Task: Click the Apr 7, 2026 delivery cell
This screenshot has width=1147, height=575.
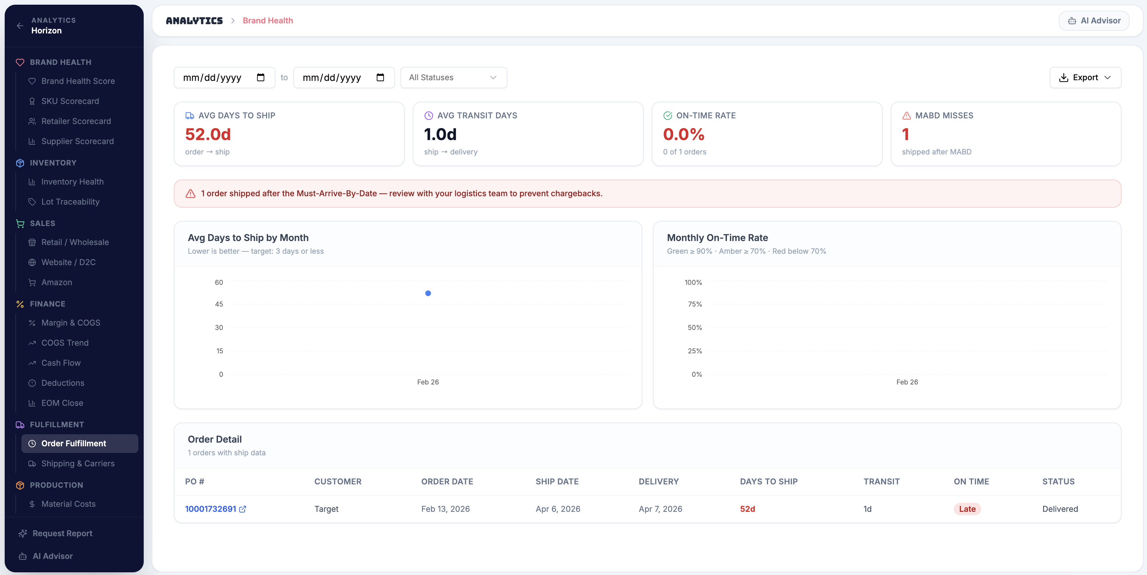Action: pos(660,509)
